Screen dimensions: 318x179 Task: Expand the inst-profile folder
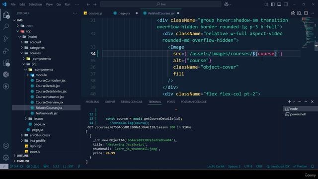(22, 141)
